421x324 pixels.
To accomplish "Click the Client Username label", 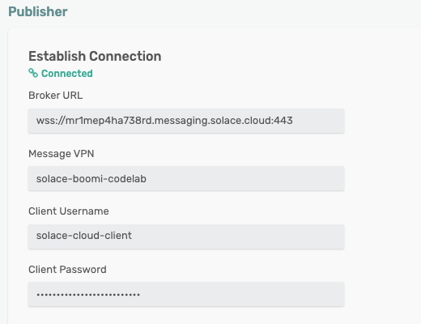I will click(69, 211).
